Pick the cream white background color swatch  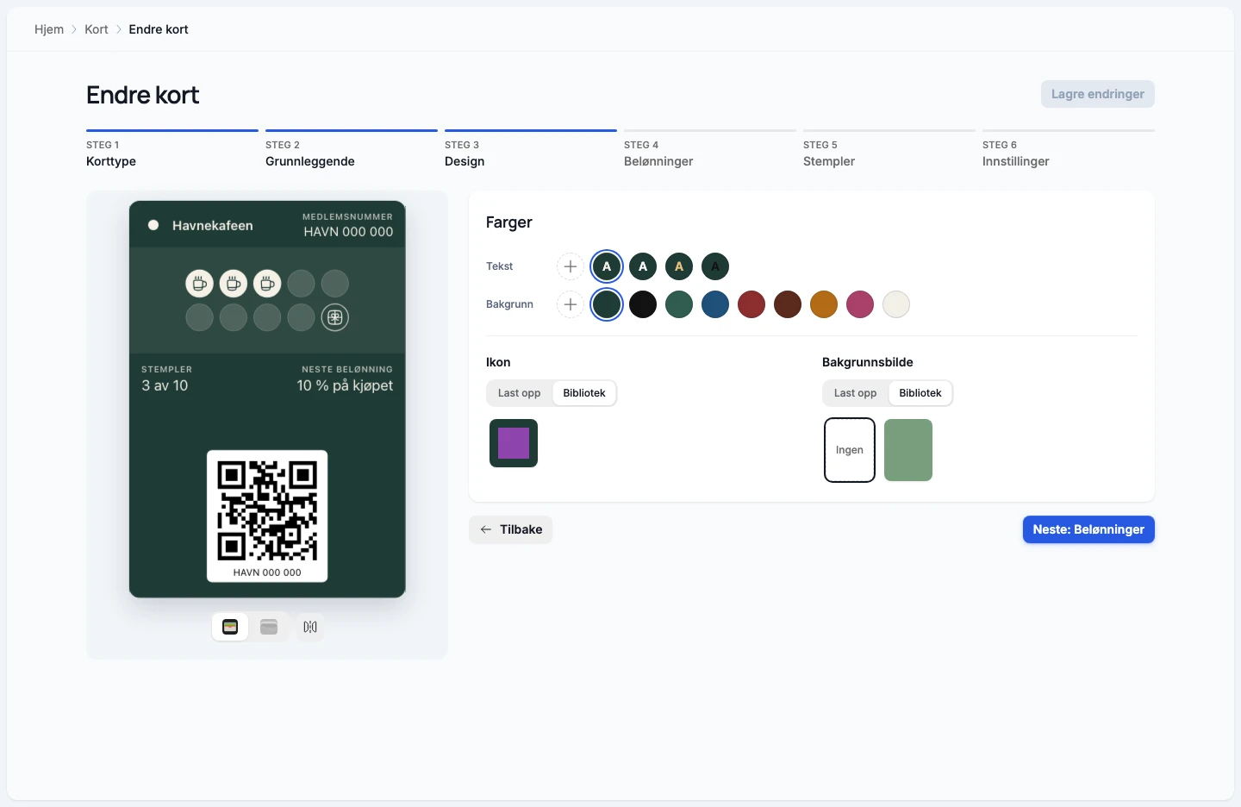(896, 304)
